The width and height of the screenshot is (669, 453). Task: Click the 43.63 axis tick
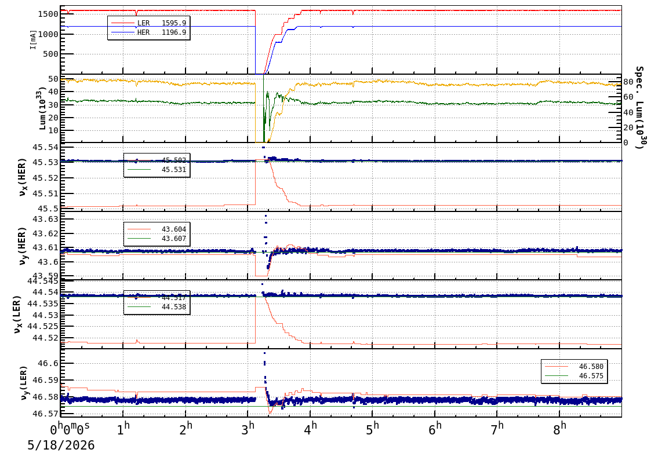click(46, 220)
